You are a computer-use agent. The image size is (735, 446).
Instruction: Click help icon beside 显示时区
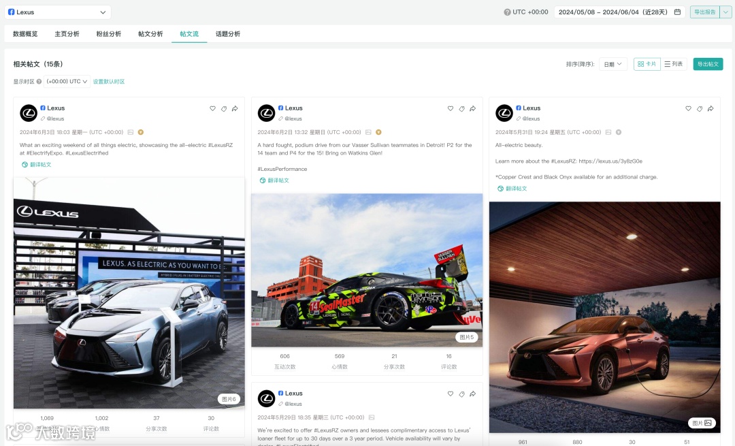(39, 82)
